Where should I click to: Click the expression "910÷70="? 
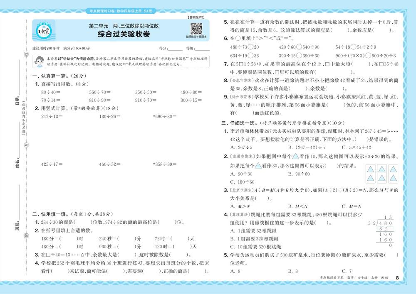(146, 100)
